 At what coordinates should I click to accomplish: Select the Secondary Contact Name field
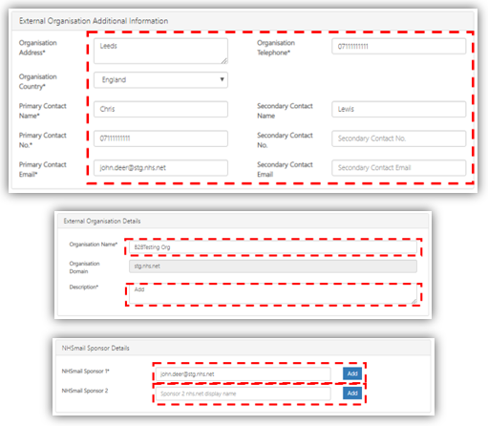pyautogui.click(x=399, y=109)
